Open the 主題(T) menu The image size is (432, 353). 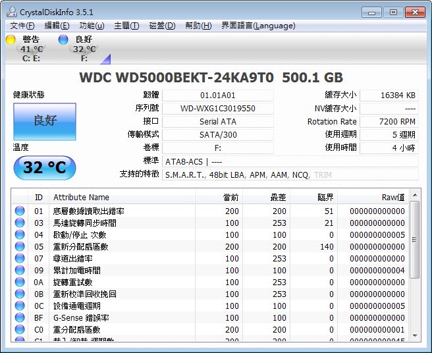click(x=126, y=26)
